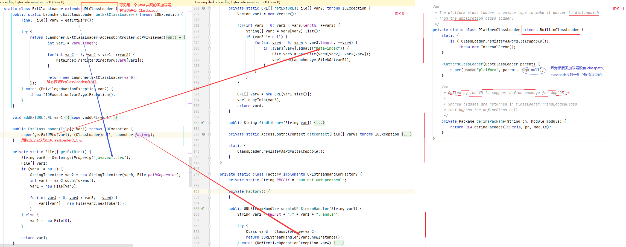Image resolution: width=626 pixels, height=247 pixels.
Task: Click Launcher.factory in the super call
Action: (x=133, y=135)
